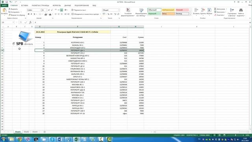Open Format as Table (Форматировать как таблицу)
Viewport: 252px width, 142px height.
141,12
